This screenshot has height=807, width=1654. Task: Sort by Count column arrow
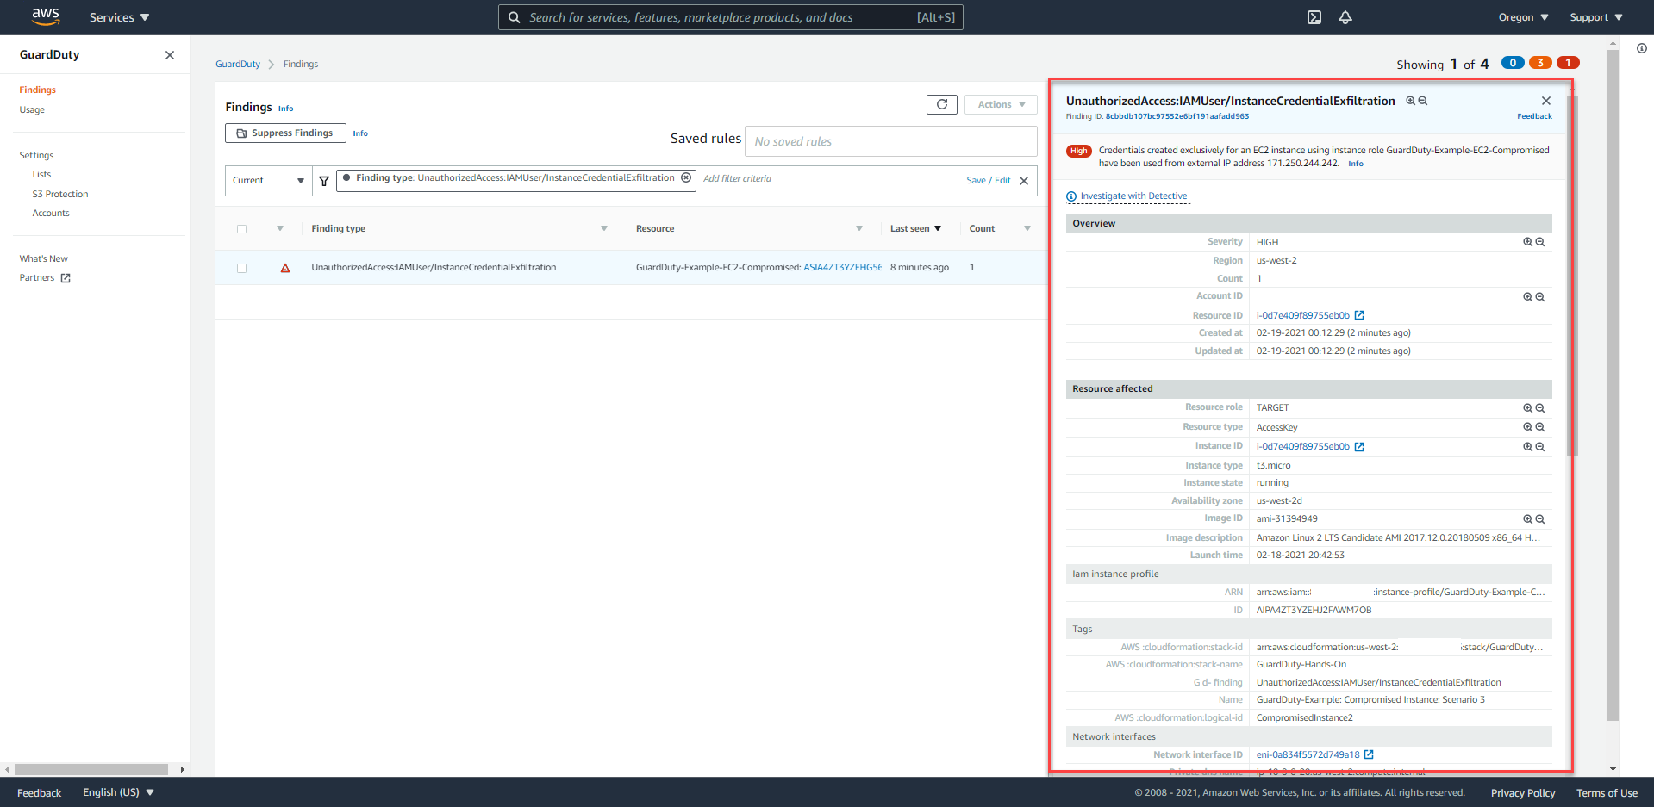click(1027, 229)
